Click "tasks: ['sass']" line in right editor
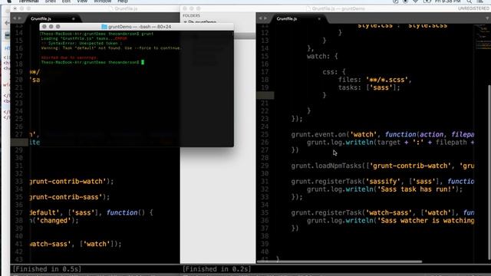Screen dimensions: 491x276 point(369,87)
